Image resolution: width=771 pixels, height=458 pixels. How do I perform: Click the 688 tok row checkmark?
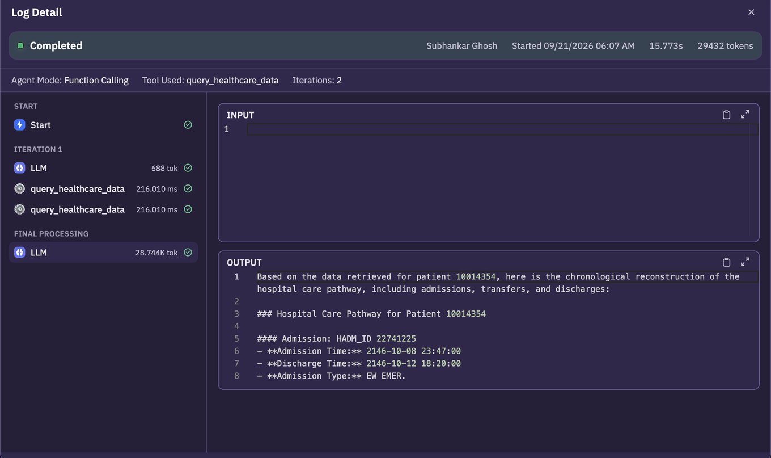(188, 168)
